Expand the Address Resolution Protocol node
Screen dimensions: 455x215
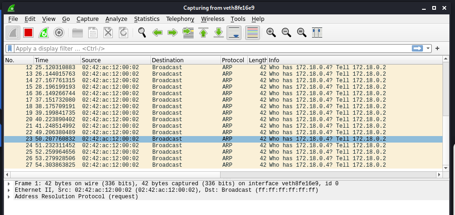click(x=9, y=197)
